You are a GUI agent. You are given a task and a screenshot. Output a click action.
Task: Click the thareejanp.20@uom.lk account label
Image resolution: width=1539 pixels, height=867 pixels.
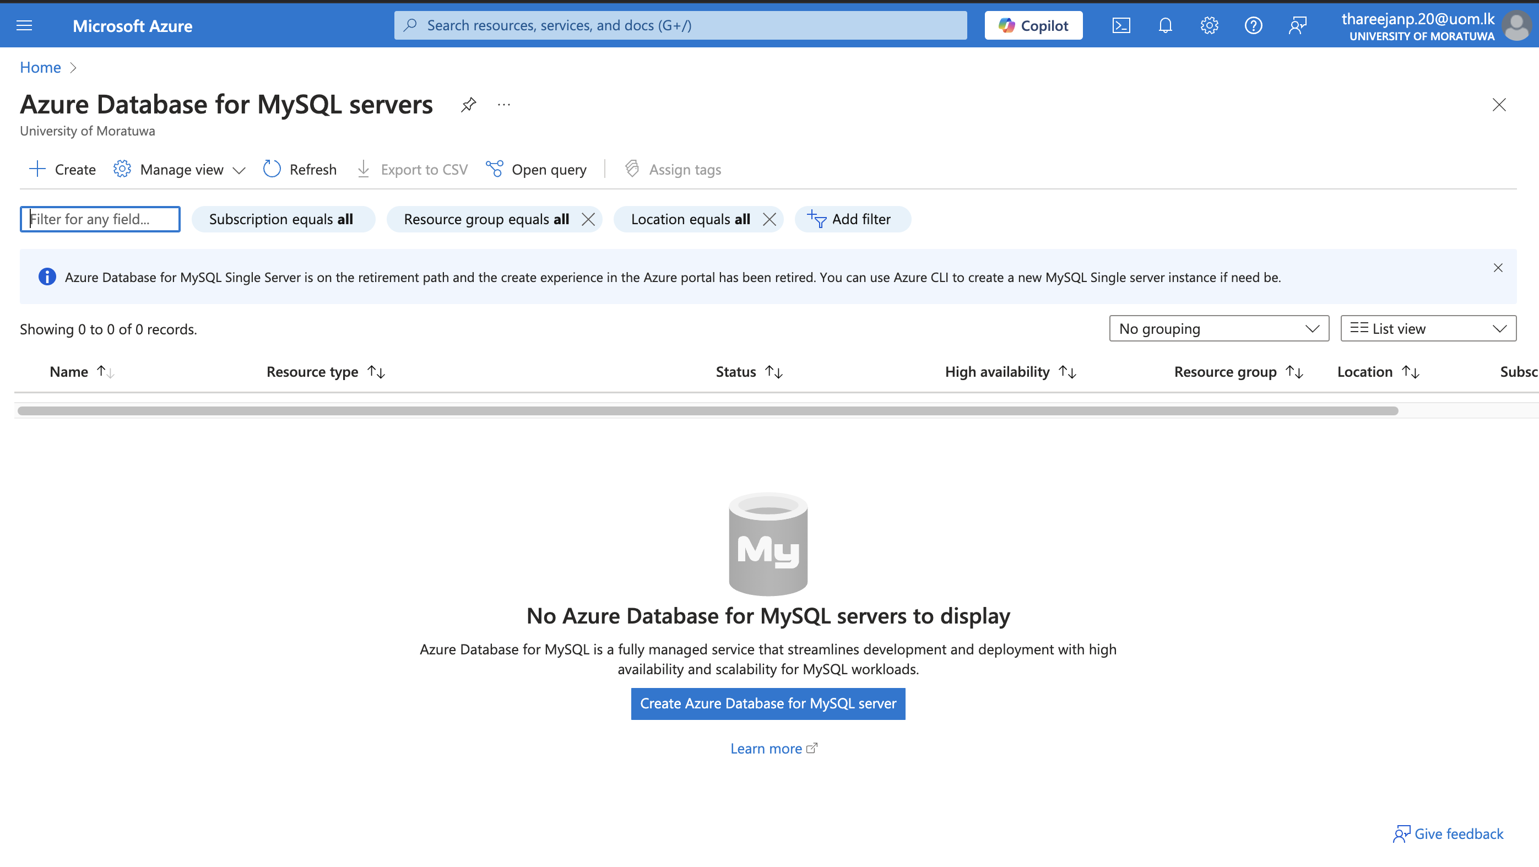pyautogui.click(x=1418, y=19)
